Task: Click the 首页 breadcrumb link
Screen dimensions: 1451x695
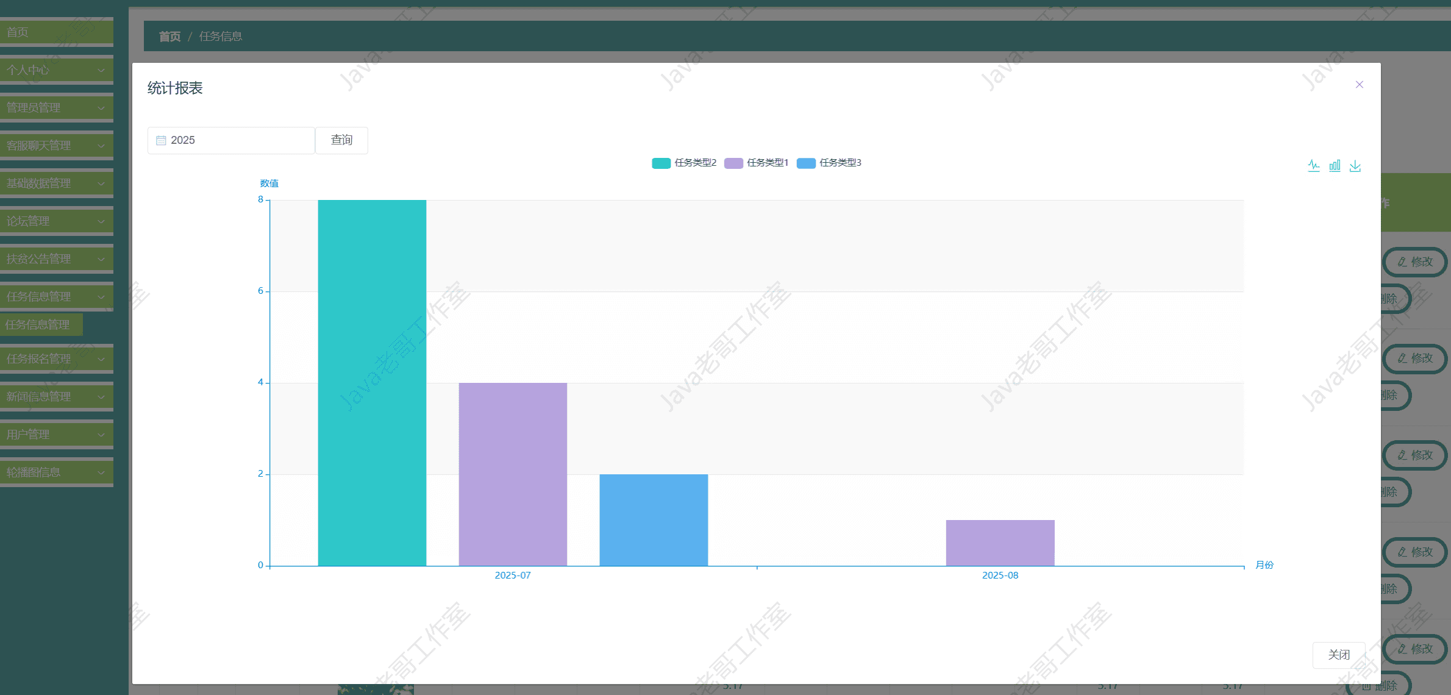Action: (x=169, y=37)
